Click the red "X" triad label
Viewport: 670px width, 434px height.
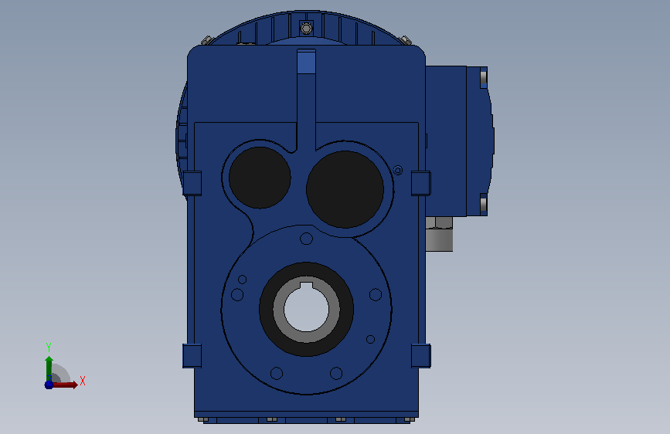83,381
